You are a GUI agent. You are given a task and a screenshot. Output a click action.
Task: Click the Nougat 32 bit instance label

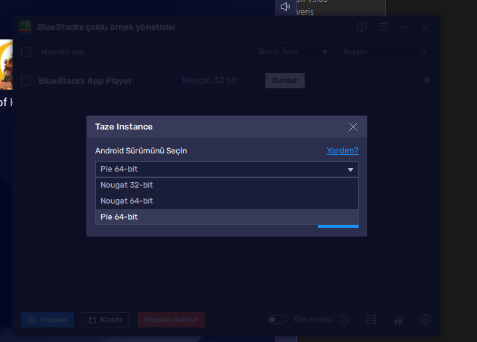pyautogui.click(x=210, y=80)
